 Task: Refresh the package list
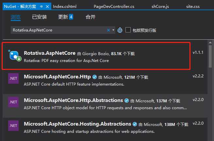click(120, 30)
